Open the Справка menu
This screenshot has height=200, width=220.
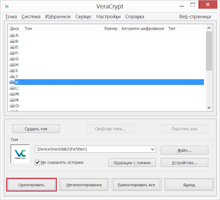point(135,16)
